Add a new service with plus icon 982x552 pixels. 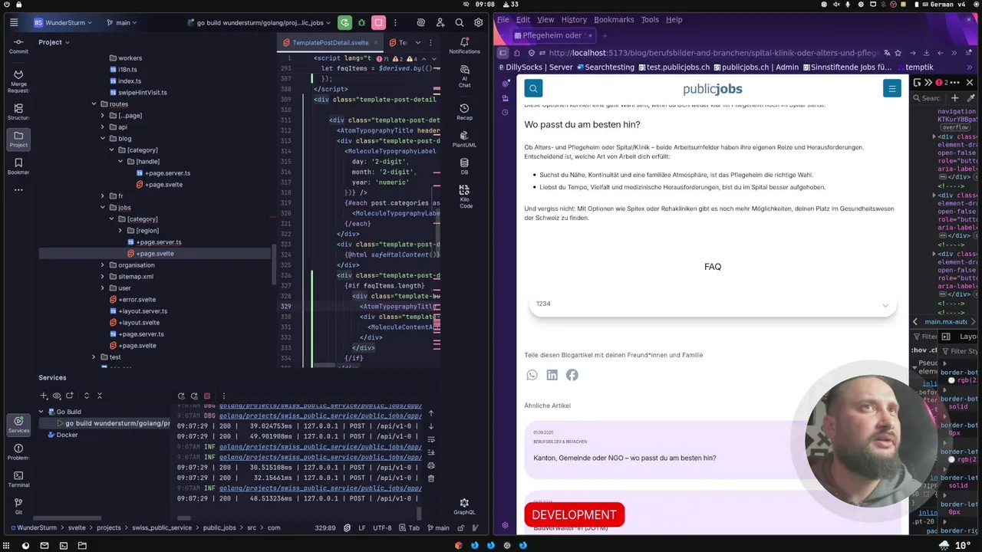[x=44, y=396]
